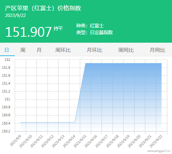This screenshot has width=172, height=154.
Task: Open the 周 weekly tab
Action: point(23,50)
